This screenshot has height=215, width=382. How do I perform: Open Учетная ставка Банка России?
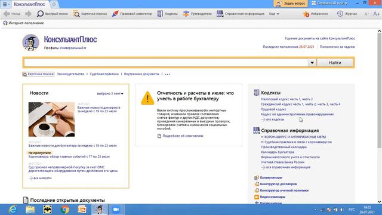pyautogui.click(x=282, y=162)
